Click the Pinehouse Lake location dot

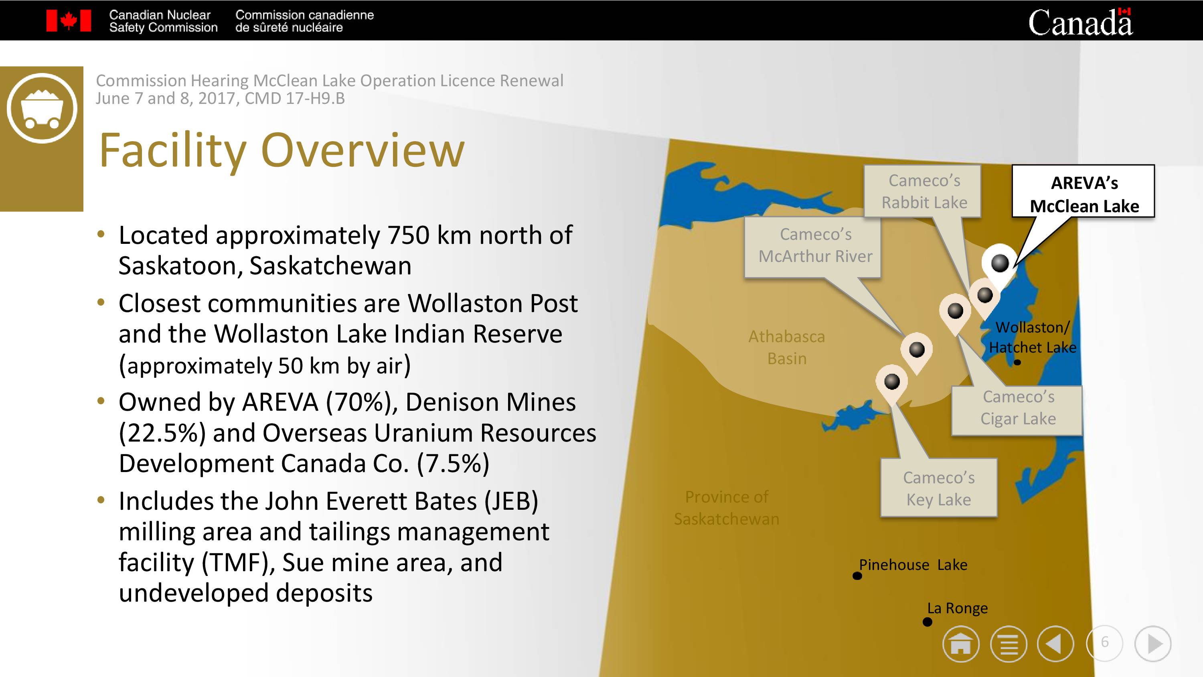857,576
